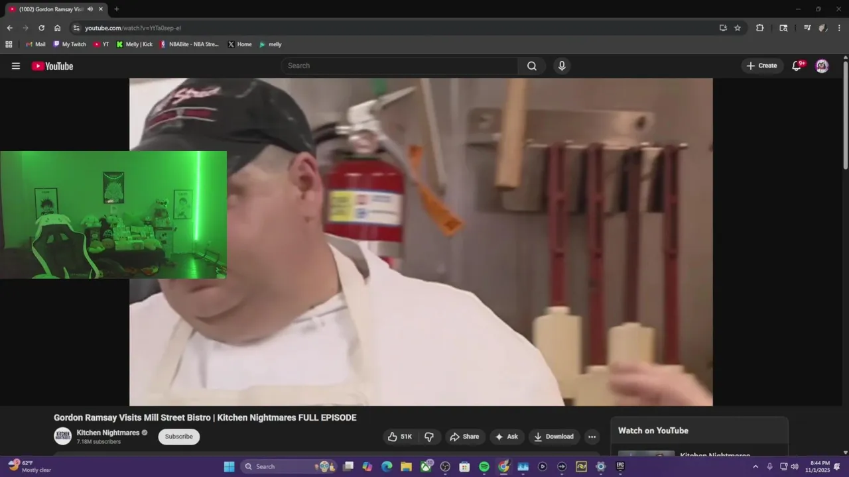The width and height of the screenshot is (849, 477).
Task: Open the YouTube guide hamburger menu
Action: point(16,66)
